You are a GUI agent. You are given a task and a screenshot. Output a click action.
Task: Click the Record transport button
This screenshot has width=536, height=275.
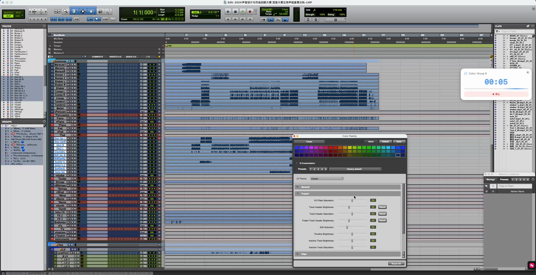250,11
